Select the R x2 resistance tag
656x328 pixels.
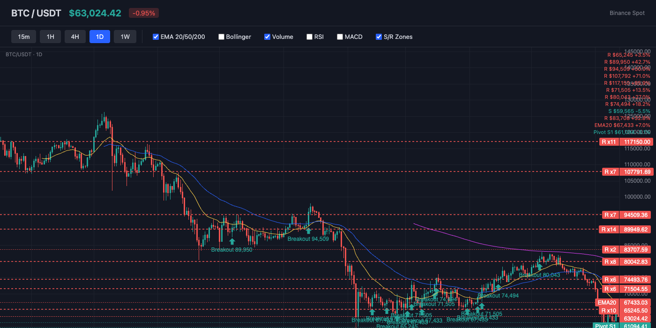click(611, 250)
